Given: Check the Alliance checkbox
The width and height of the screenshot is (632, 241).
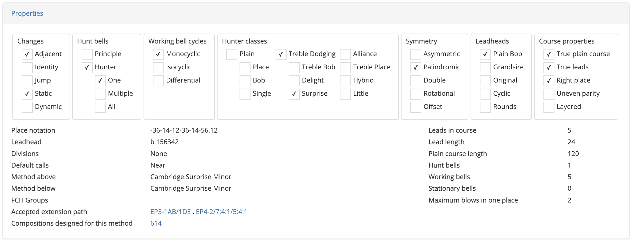Looking at the screenshot, I should click(x=345, y=54).
